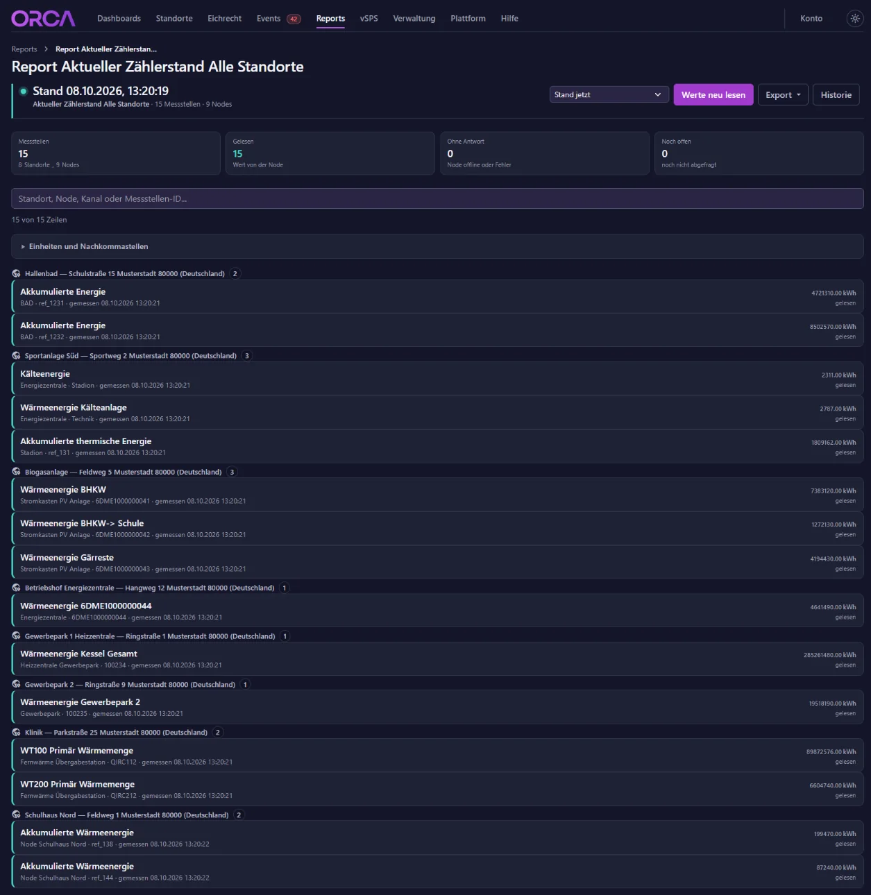Image resolution: width=871 pixels, height=895 pixels.
Task: Select the Wärmeenergie BHKW-> Schule row
Action: (x=437, y=529)
